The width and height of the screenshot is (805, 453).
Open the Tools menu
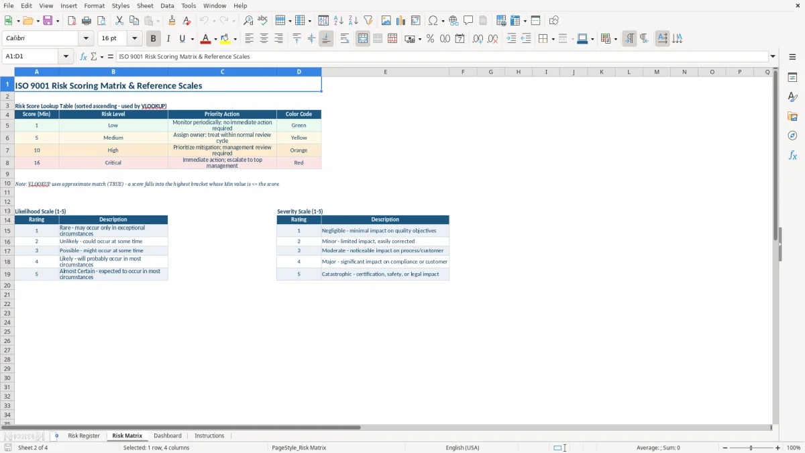click(189, 5)
